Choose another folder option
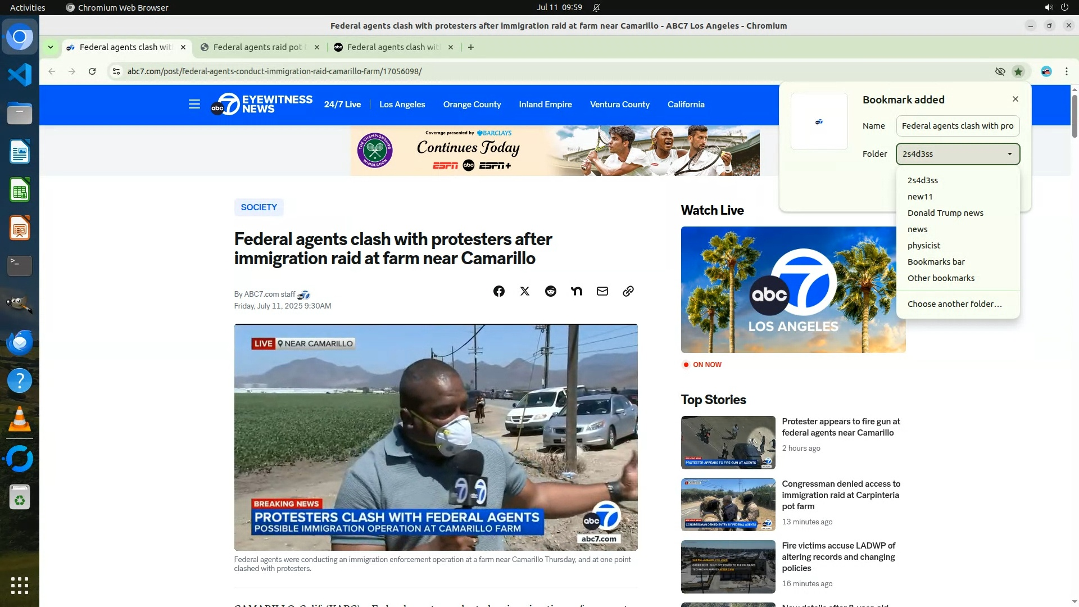 point(954,304)
